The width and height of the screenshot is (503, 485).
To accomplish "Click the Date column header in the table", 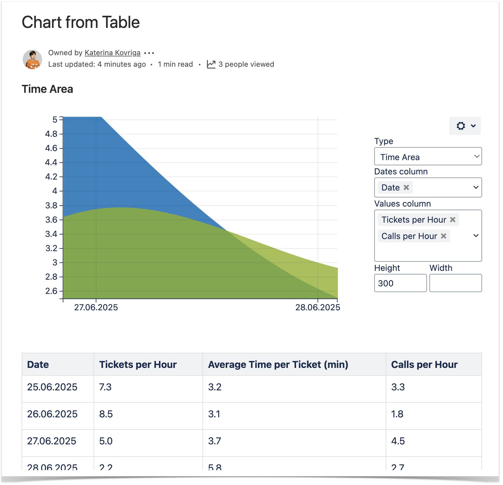I will pyautogui.click(x=38, y=364).
